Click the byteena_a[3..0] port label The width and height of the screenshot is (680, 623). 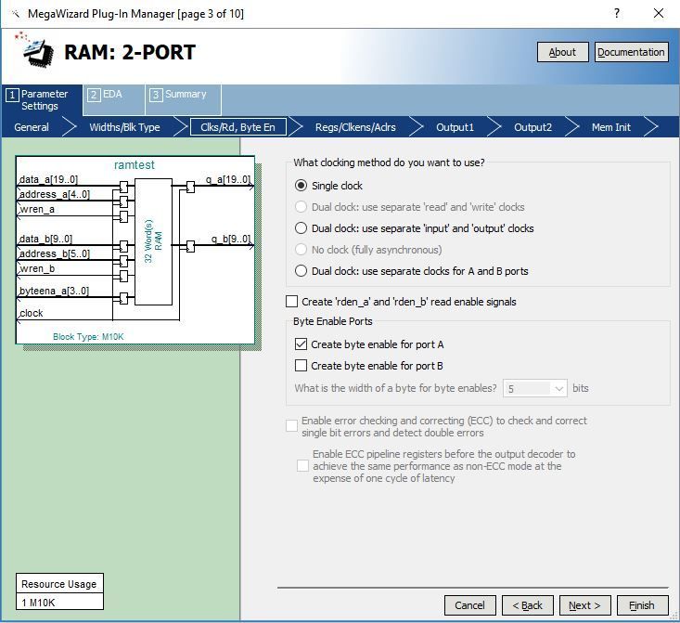pyautogui.click(x=54, y=291)
